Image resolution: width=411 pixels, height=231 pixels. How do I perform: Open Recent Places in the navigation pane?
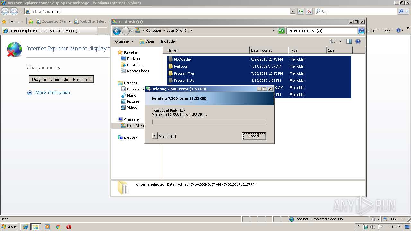(135, 71)
